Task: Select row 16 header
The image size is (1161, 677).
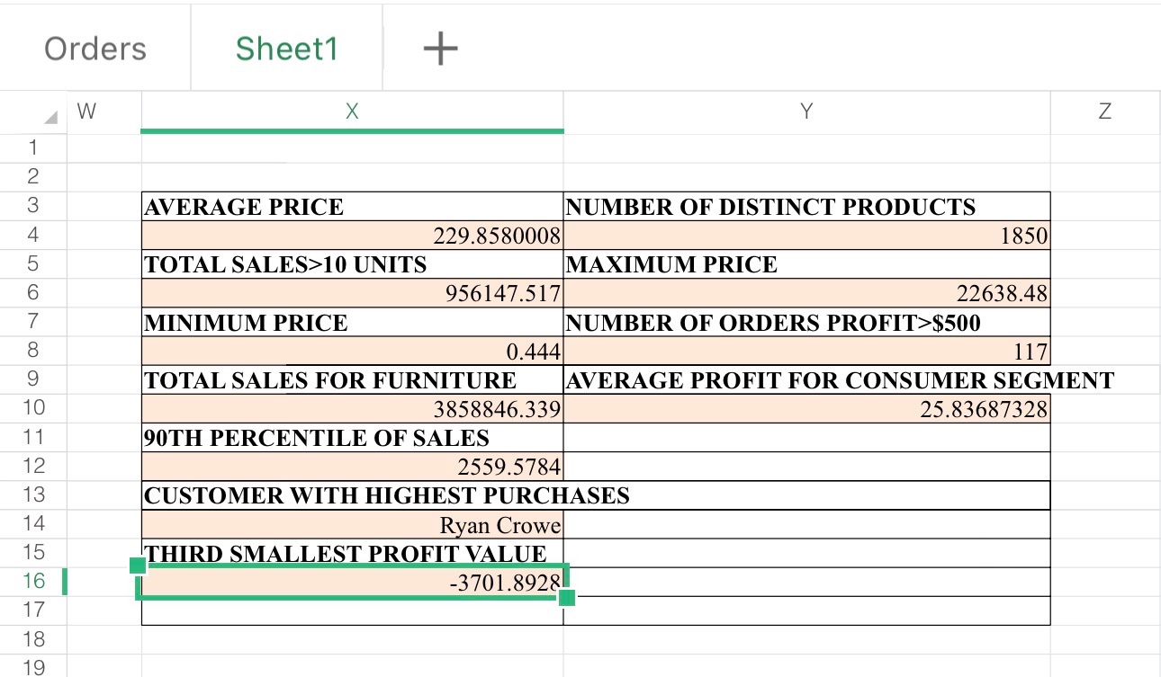Action: coord(33,581)
